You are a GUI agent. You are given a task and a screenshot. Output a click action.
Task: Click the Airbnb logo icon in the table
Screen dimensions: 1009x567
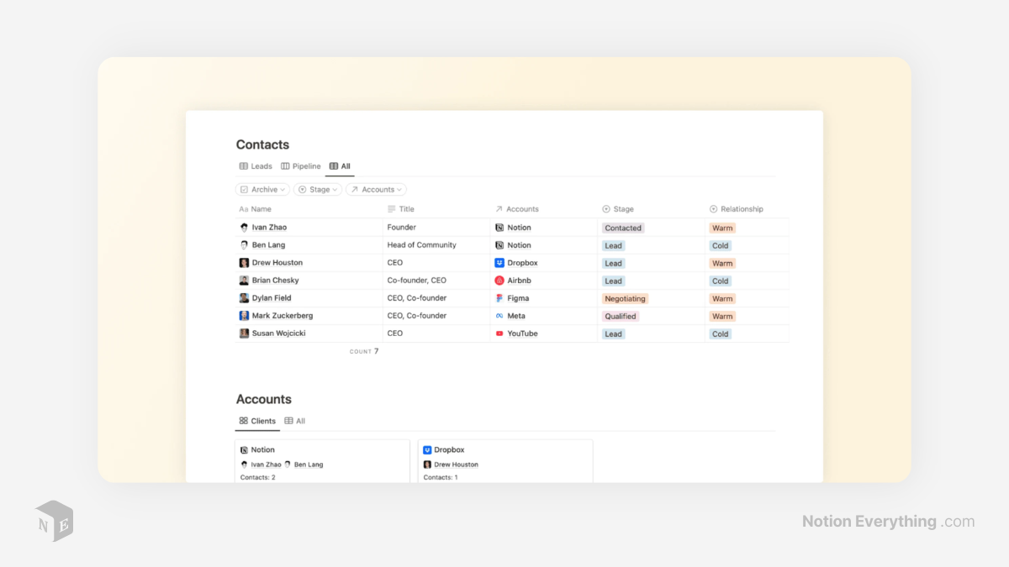click(x=499, y=281)
